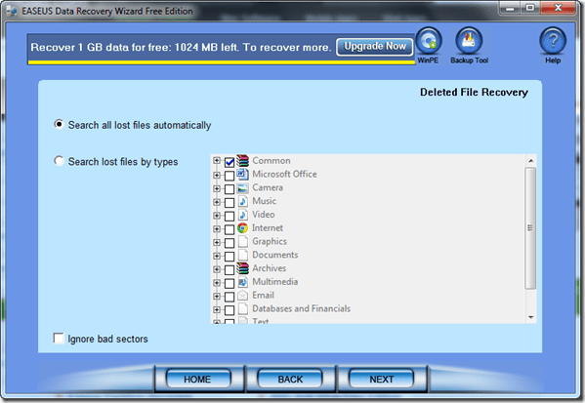
Task: Click the Upgrade Now button
Action: coord(375,47)
